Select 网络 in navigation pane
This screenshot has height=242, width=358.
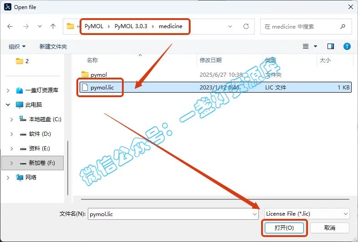26,178
